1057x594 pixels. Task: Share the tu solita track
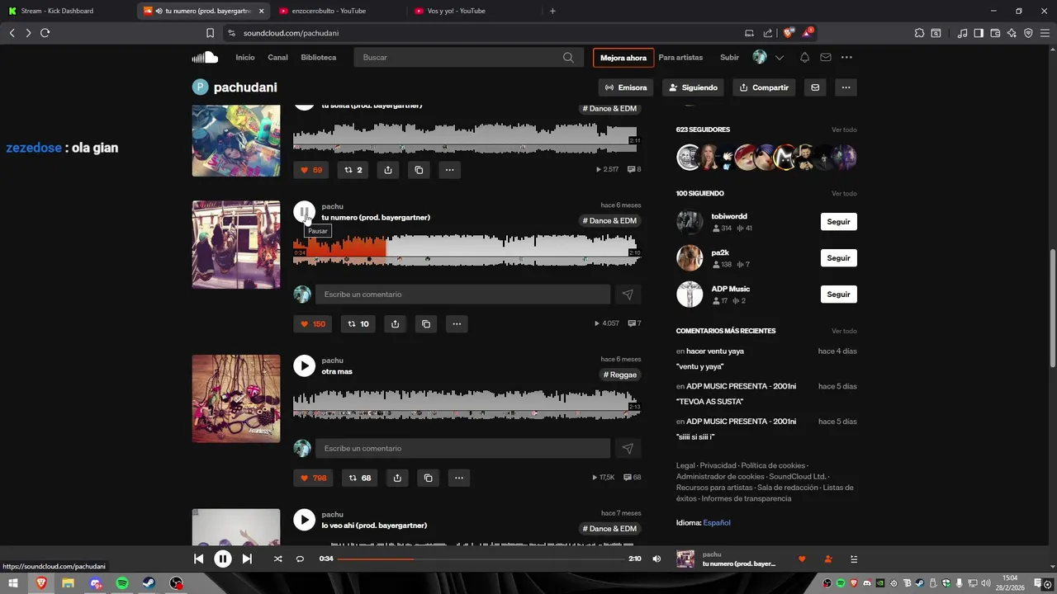(x=388, y=170)
